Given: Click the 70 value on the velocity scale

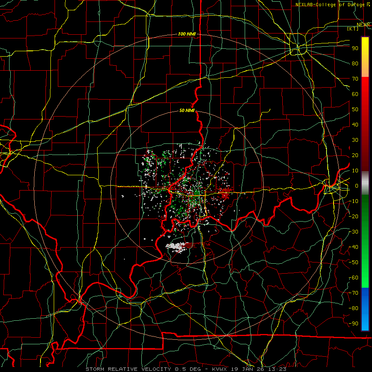Looking at the screenshot, I should tap(355, 79).
